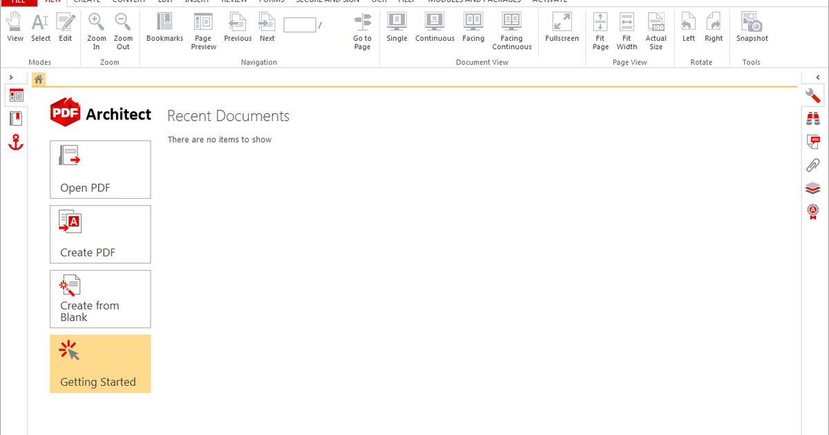Select the Page Preview navigation tool
829x435 pixels.
pyautogui.click(x=203, y=30)
